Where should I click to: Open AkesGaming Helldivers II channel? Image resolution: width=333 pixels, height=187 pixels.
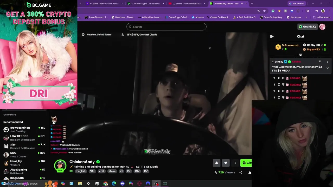[x=24, y=171]
